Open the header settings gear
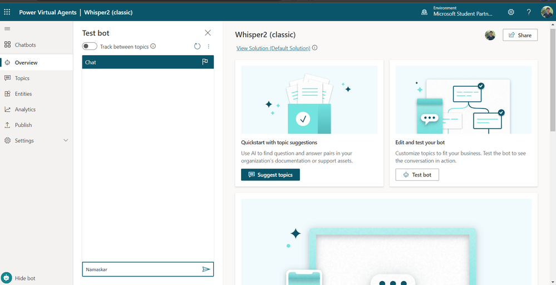This screenshot has width=556, height=285. coord(511,12)
